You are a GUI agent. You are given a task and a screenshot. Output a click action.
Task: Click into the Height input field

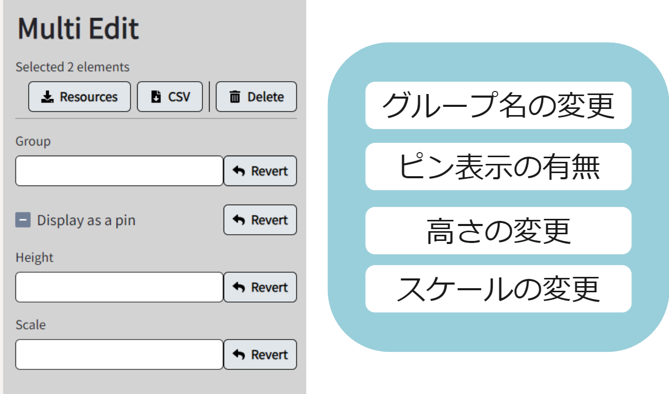(x=119, y=287)
